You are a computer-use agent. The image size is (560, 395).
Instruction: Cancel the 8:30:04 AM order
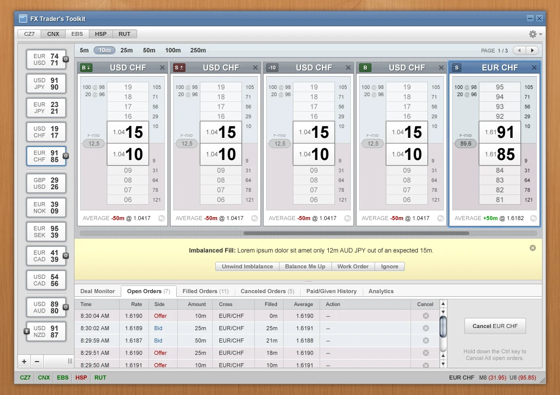[426, 316]
